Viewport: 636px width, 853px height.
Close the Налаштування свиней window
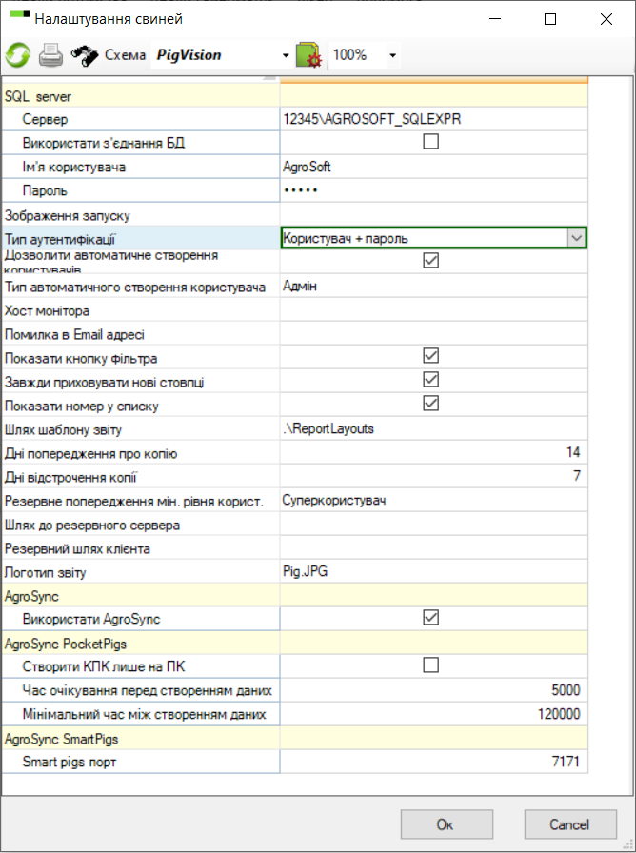606,19
